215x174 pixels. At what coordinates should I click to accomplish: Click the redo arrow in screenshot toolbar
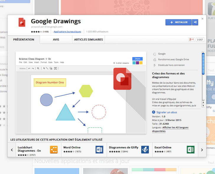pyautogui.click(x=33, y=68)
